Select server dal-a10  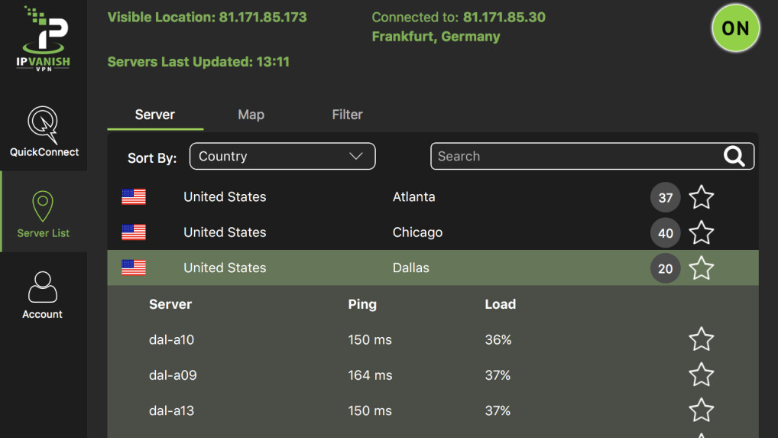click(433, 339)
